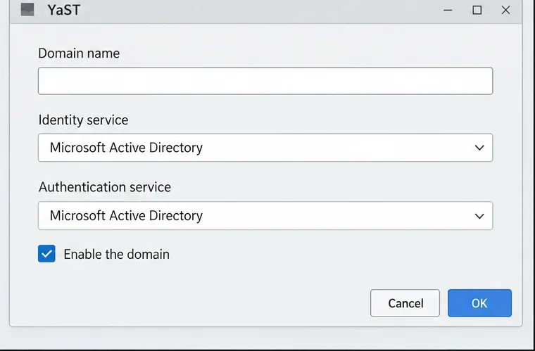Click the Cancel button

pos(405,303)
